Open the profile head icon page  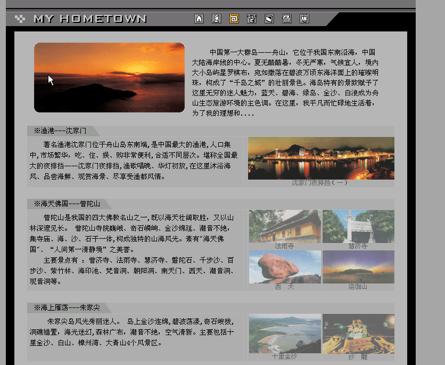coord(216,19)
